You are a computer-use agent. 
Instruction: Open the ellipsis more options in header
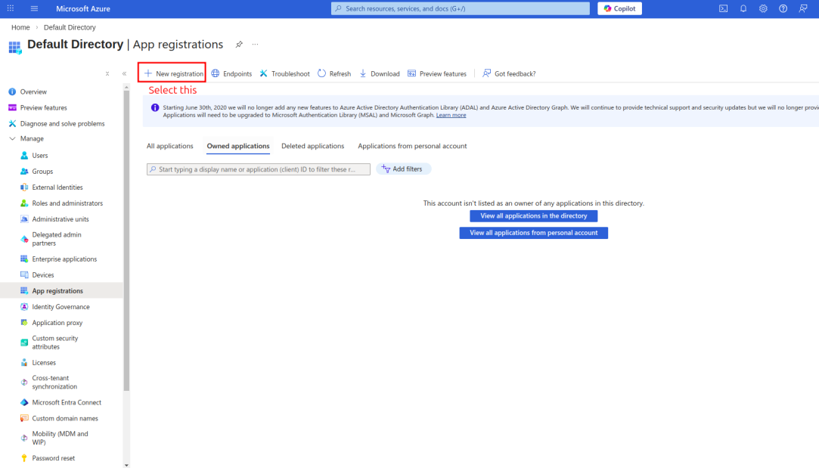pyautogui.click(x=255, y=45)
